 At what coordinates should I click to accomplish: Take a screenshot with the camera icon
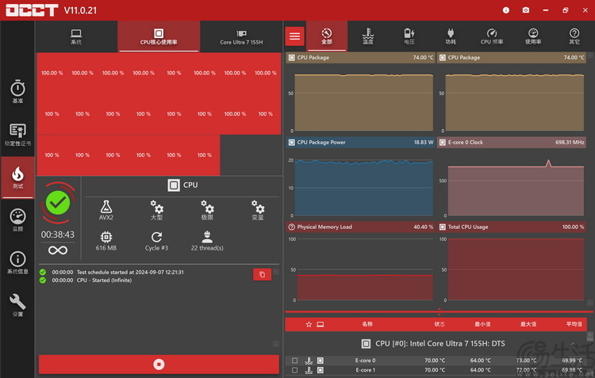(x=525, y=10)
